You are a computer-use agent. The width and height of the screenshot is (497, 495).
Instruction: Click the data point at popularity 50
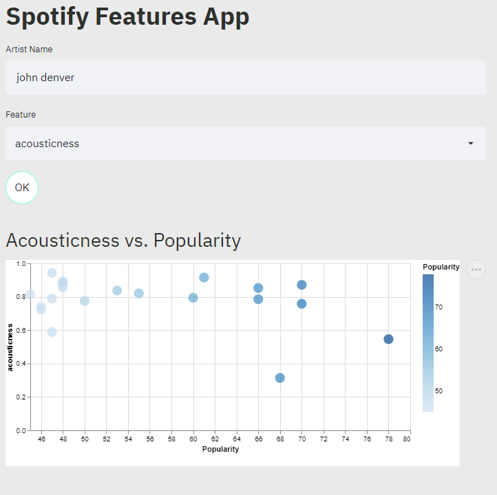point(85,300)
